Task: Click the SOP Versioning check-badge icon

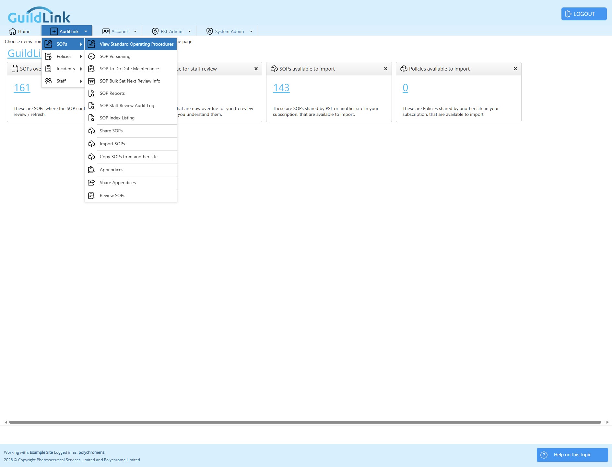Action: [91, 56]
